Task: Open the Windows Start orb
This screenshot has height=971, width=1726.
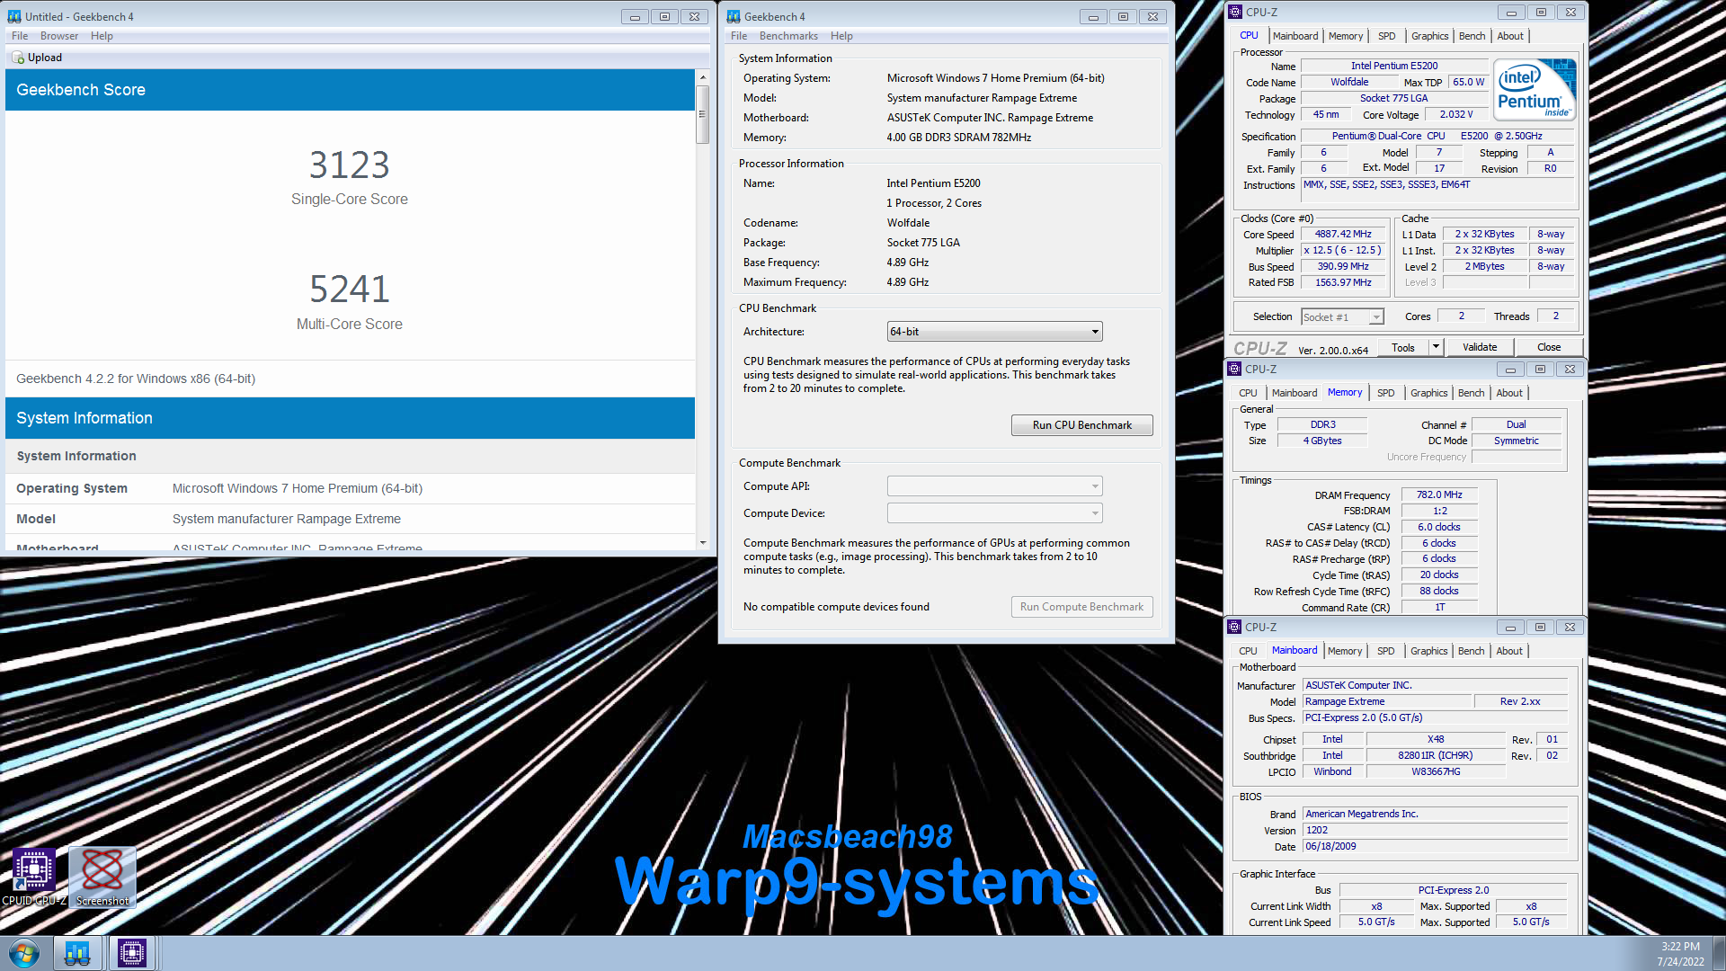Action: (24, 953)
